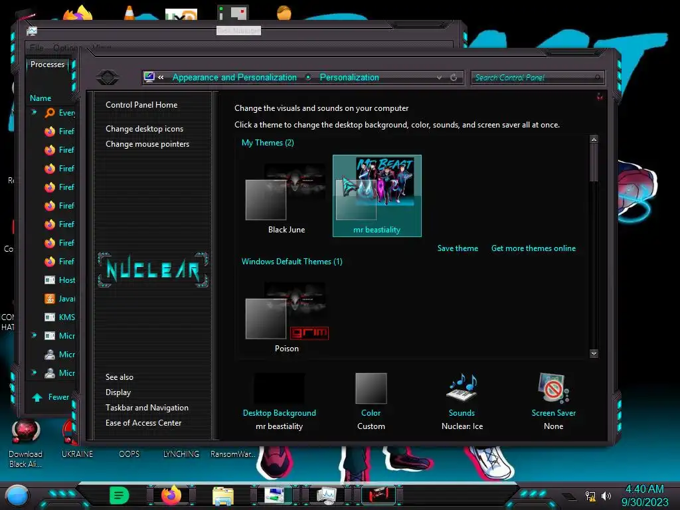This screenshot has height=510, width=680.
Task: Launch Firefox from the taskbar
Action: 171,495
